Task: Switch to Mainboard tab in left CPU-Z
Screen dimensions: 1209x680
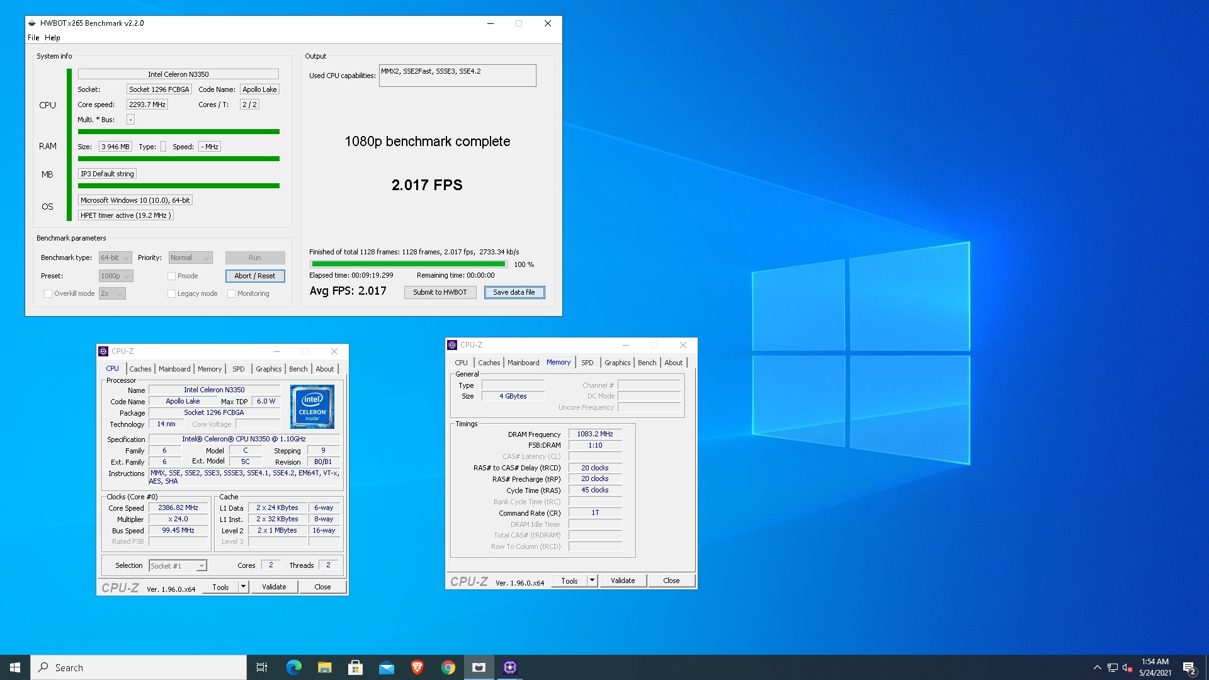Action: click(x=174, y=369)
